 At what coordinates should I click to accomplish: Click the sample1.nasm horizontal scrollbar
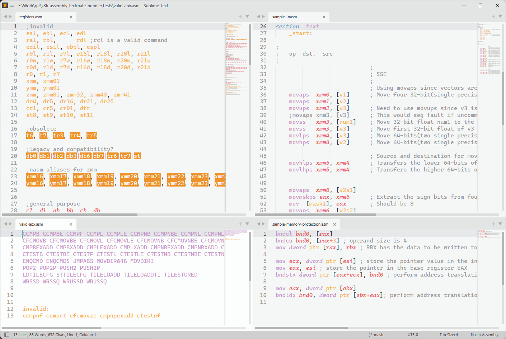[315, 215]
